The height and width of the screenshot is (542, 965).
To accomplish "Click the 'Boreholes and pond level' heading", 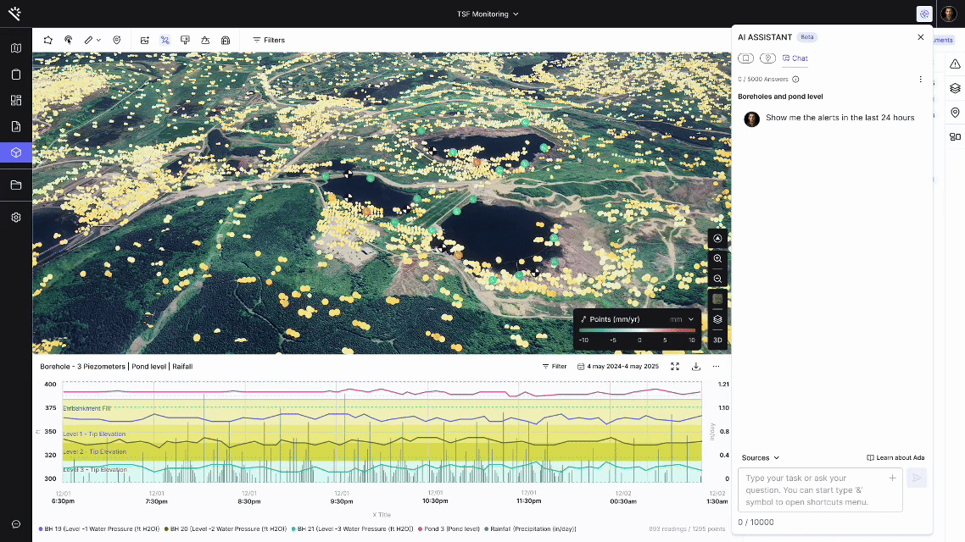I will (780, 97).
